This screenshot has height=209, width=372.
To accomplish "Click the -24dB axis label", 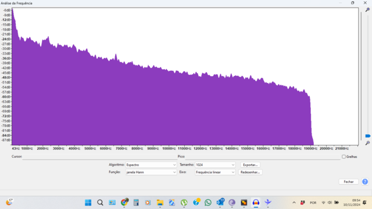I will tap(6, 39).
